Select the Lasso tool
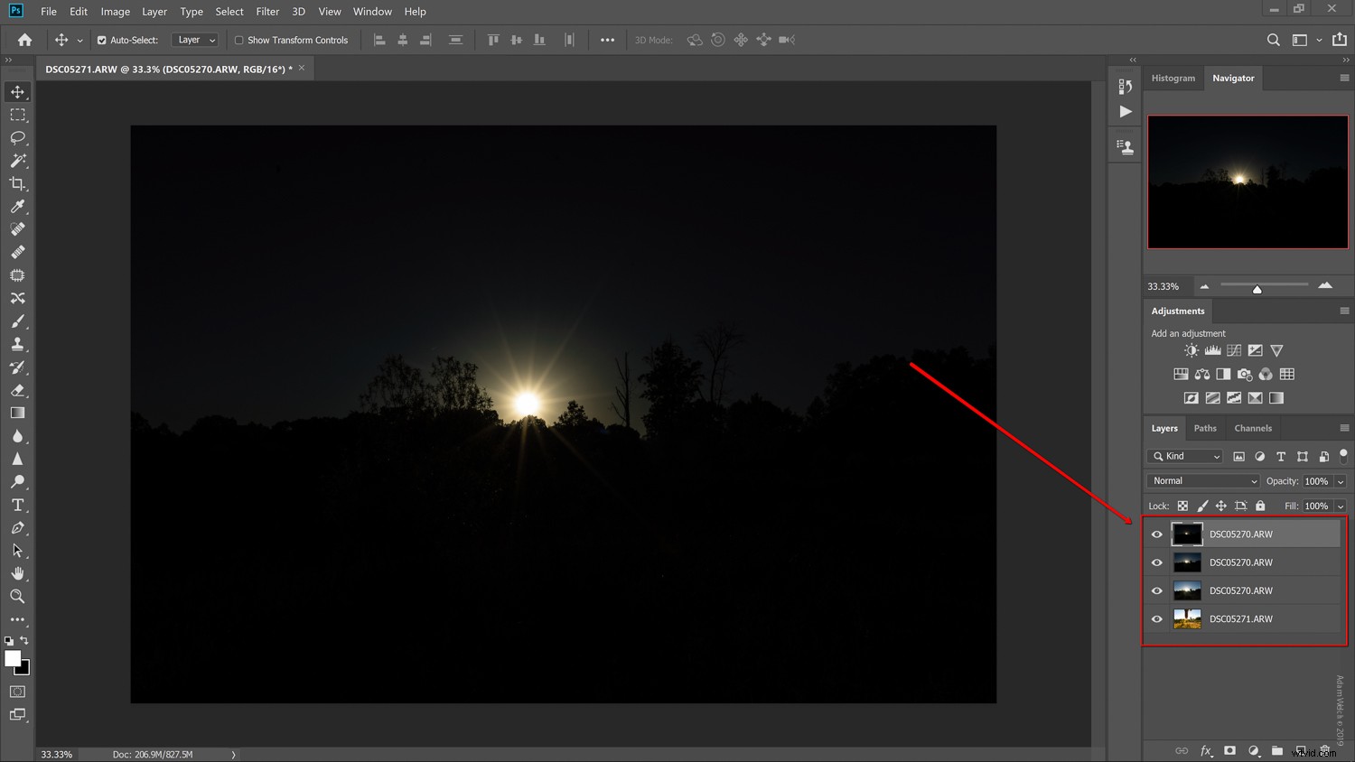This screenshot has width=1355, height=762. (x=17, y=137)
